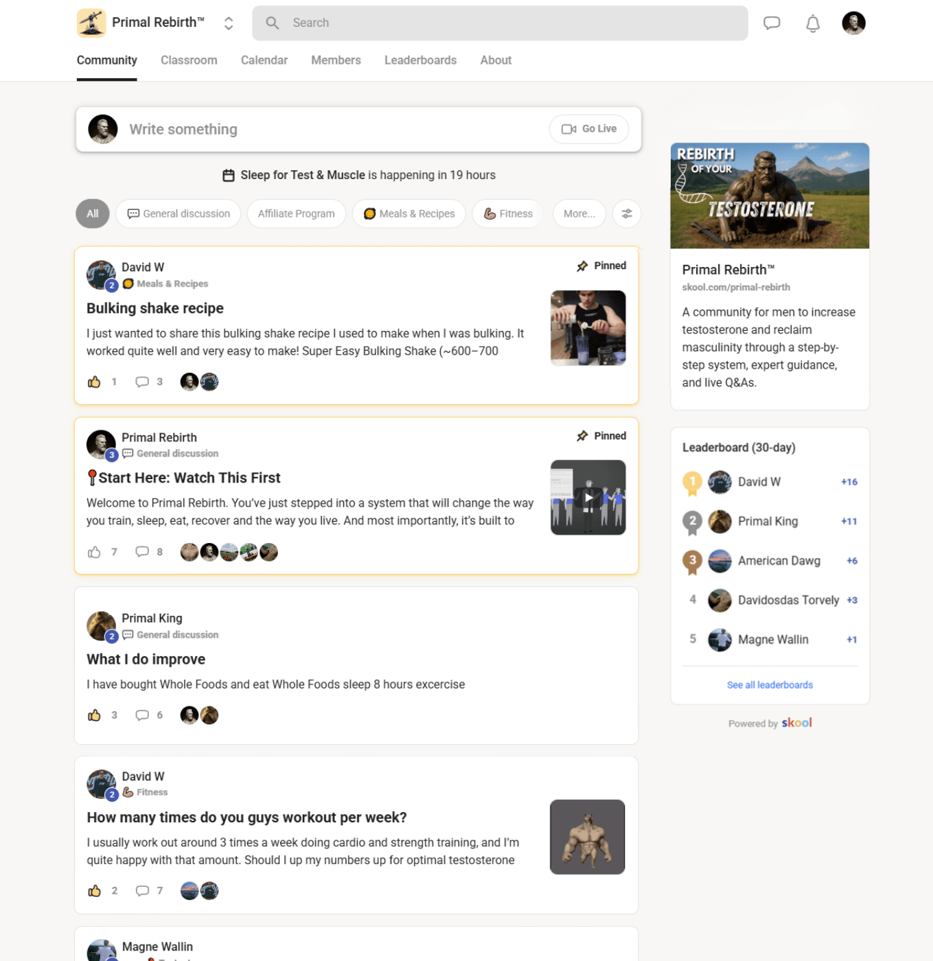Go to the Leaderboards tab
Screen dimensions: 933x961
point(420,60)
